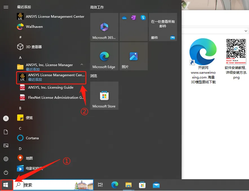Click the 浏览 tile group title
The height and width of the screenshot is (191, 249).
click(94, 76)
